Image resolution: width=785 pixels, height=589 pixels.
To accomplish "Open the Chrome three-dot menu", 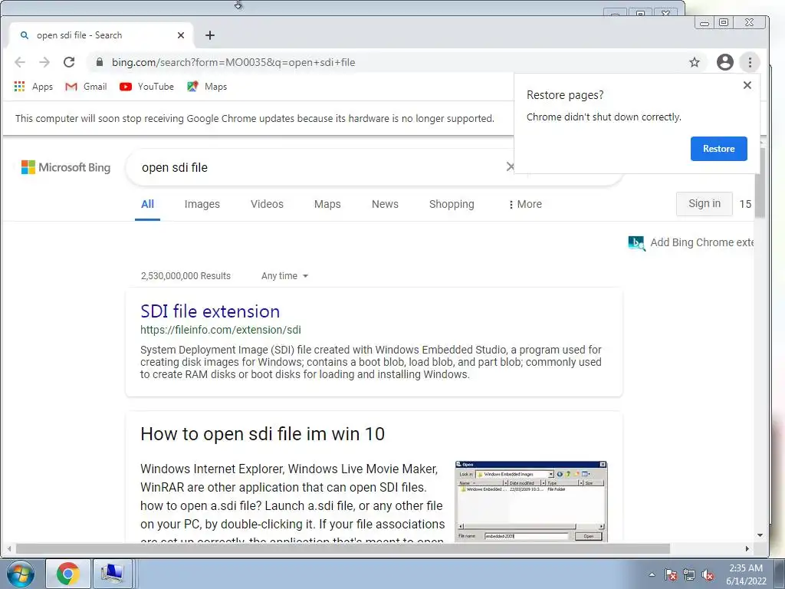I will (x=750, y=62).
